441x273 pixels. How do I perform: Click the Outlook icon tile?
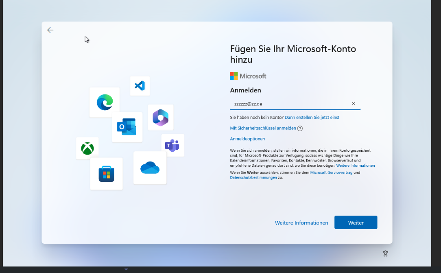127,127
